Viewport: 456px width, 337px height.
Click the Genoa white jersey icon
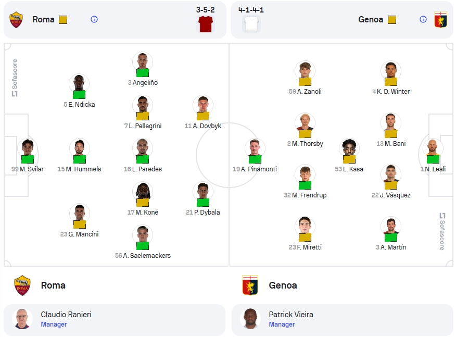point(251,24)
